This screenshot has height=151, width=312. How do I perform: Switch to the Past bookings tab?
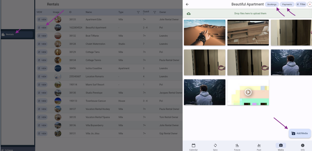click(x=259, y=147)
